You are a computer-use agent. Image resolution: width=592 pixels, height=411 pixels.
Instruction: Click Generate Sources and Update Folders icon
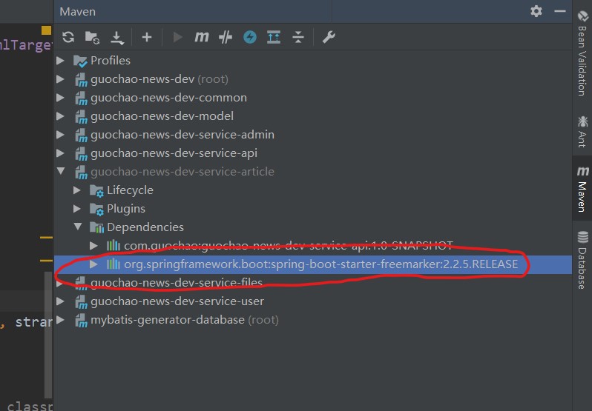coord(92,37)
